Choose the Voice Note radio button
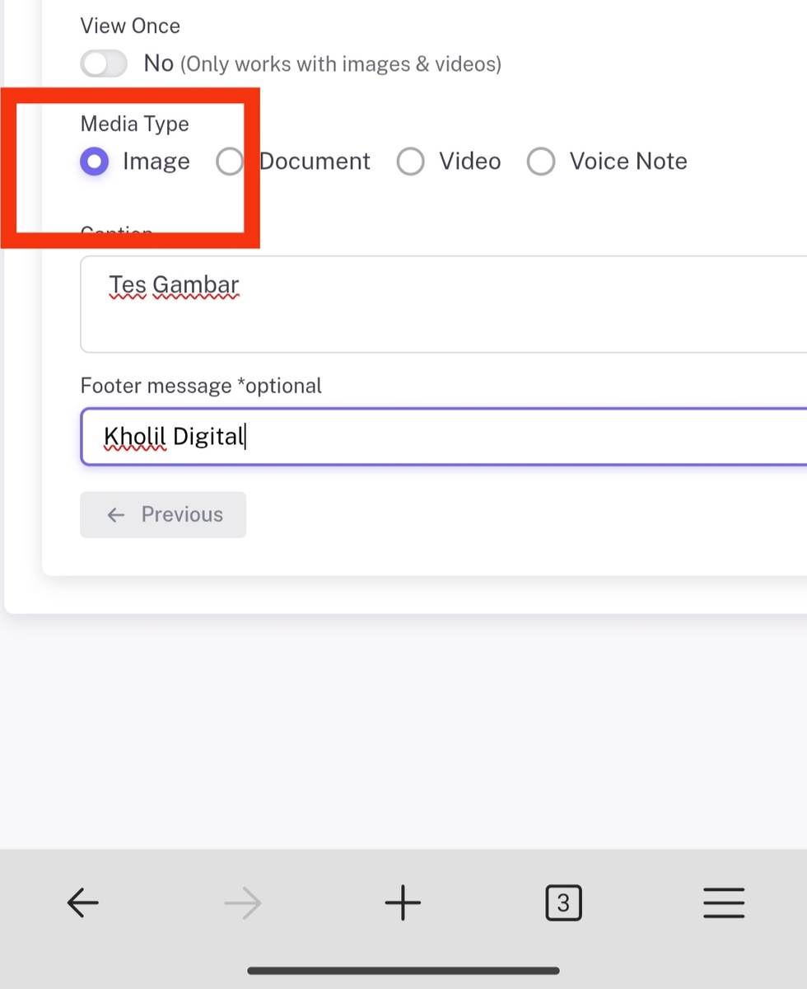Viewport: 807px width, 989px height. 541,162
